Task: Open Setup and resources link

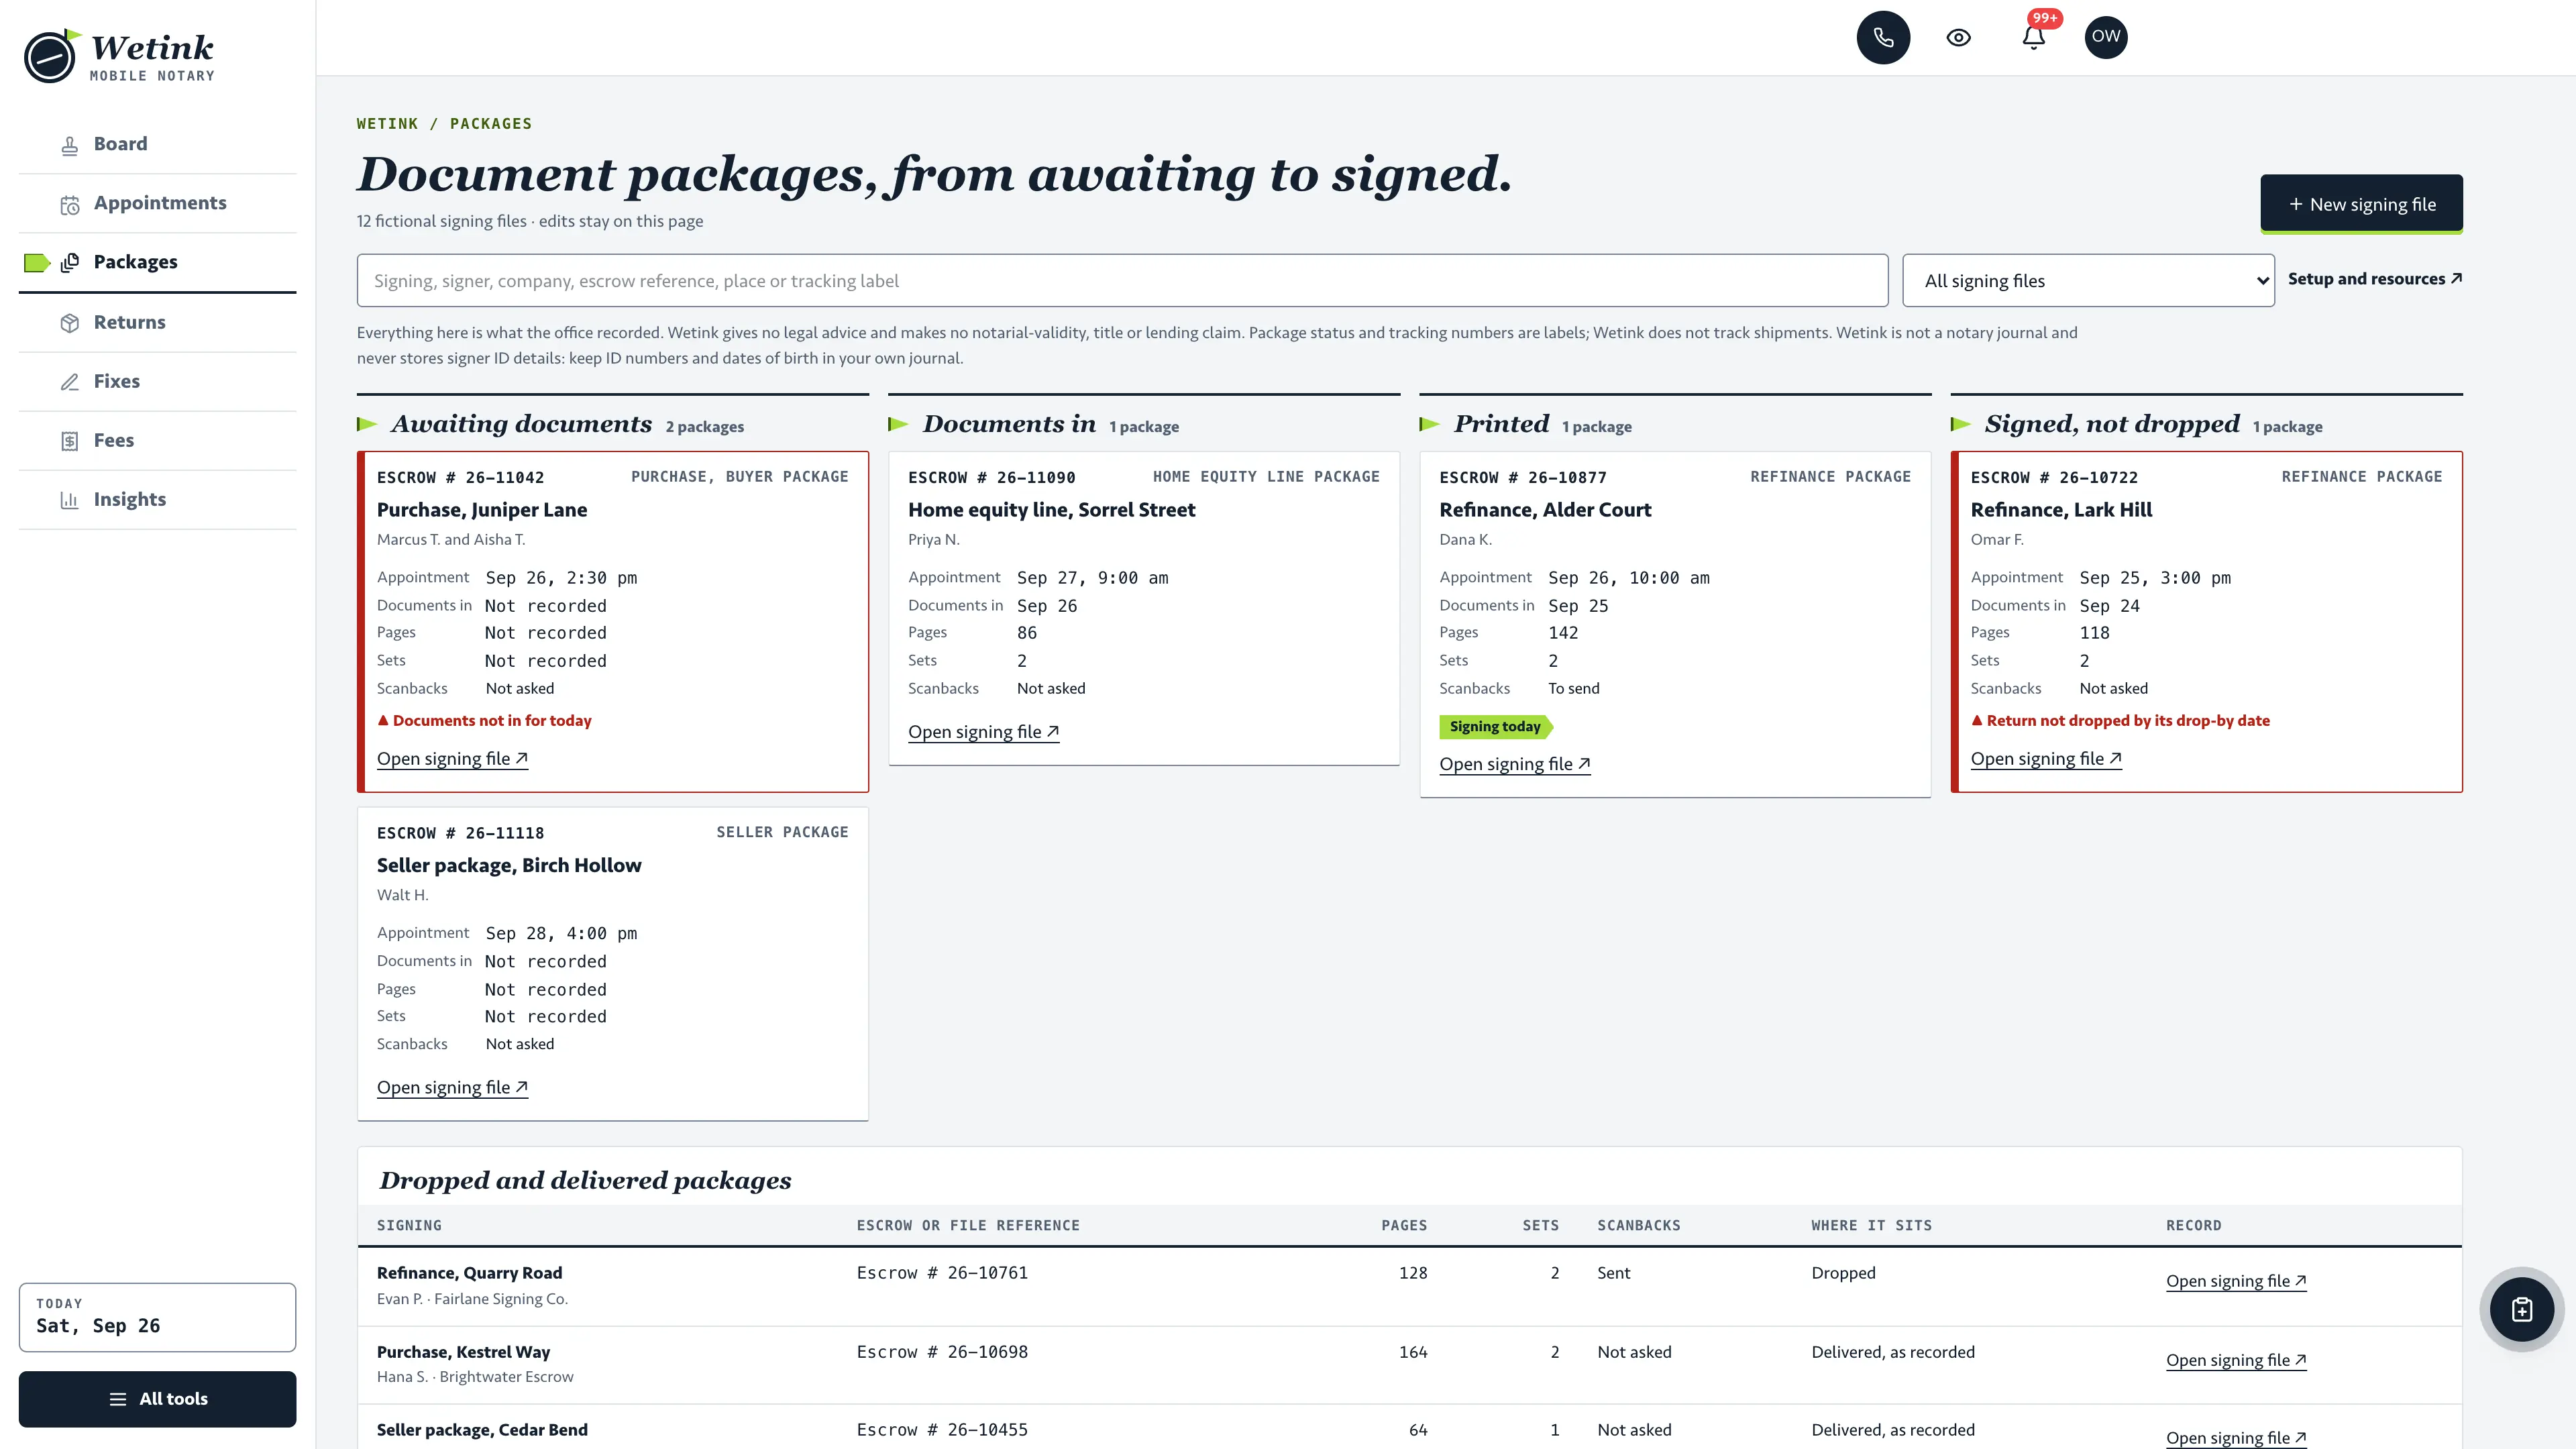Action: point(2375,279)
